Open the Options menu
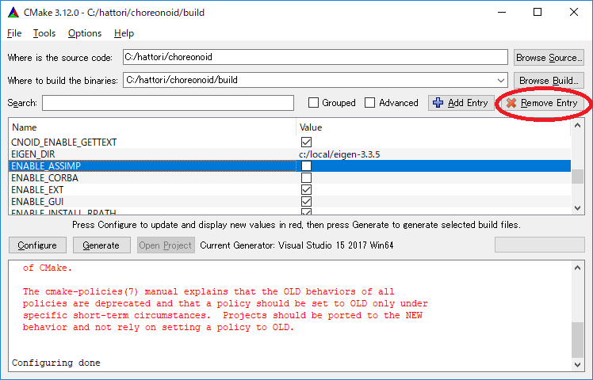Screen dimensions: 593x380 tap(85, 33)
